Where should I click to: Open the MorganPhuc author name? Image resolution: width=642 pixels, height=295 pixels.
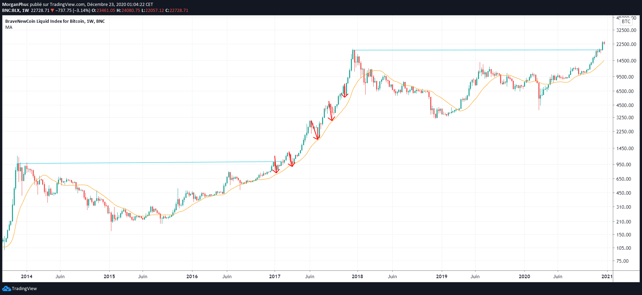coord(15,5)
